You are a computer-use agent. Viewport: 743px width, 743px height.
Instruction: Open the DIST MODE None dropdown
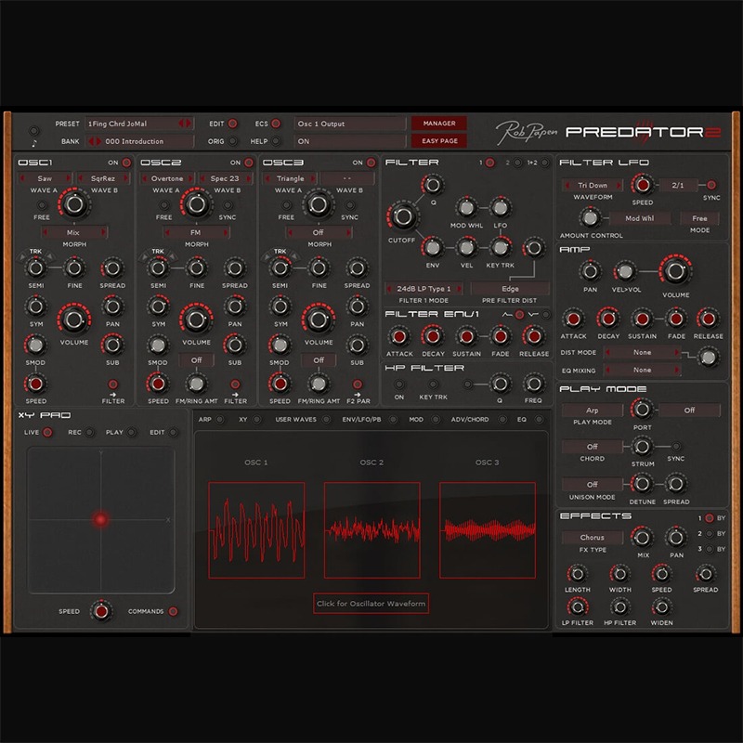coord(642,353)
